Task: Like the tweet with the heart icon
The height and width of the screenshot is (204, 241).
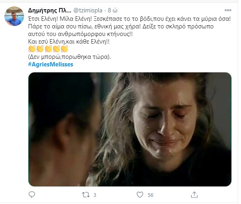Action: click(x=140, y=195)
